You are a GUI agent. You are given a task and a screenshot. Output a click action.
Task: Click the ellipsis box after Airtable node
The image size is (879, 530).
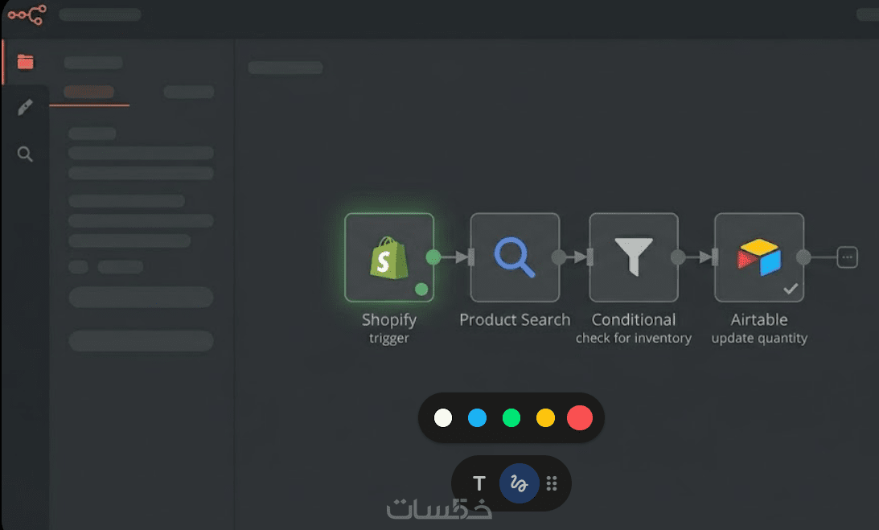(848, 257)
